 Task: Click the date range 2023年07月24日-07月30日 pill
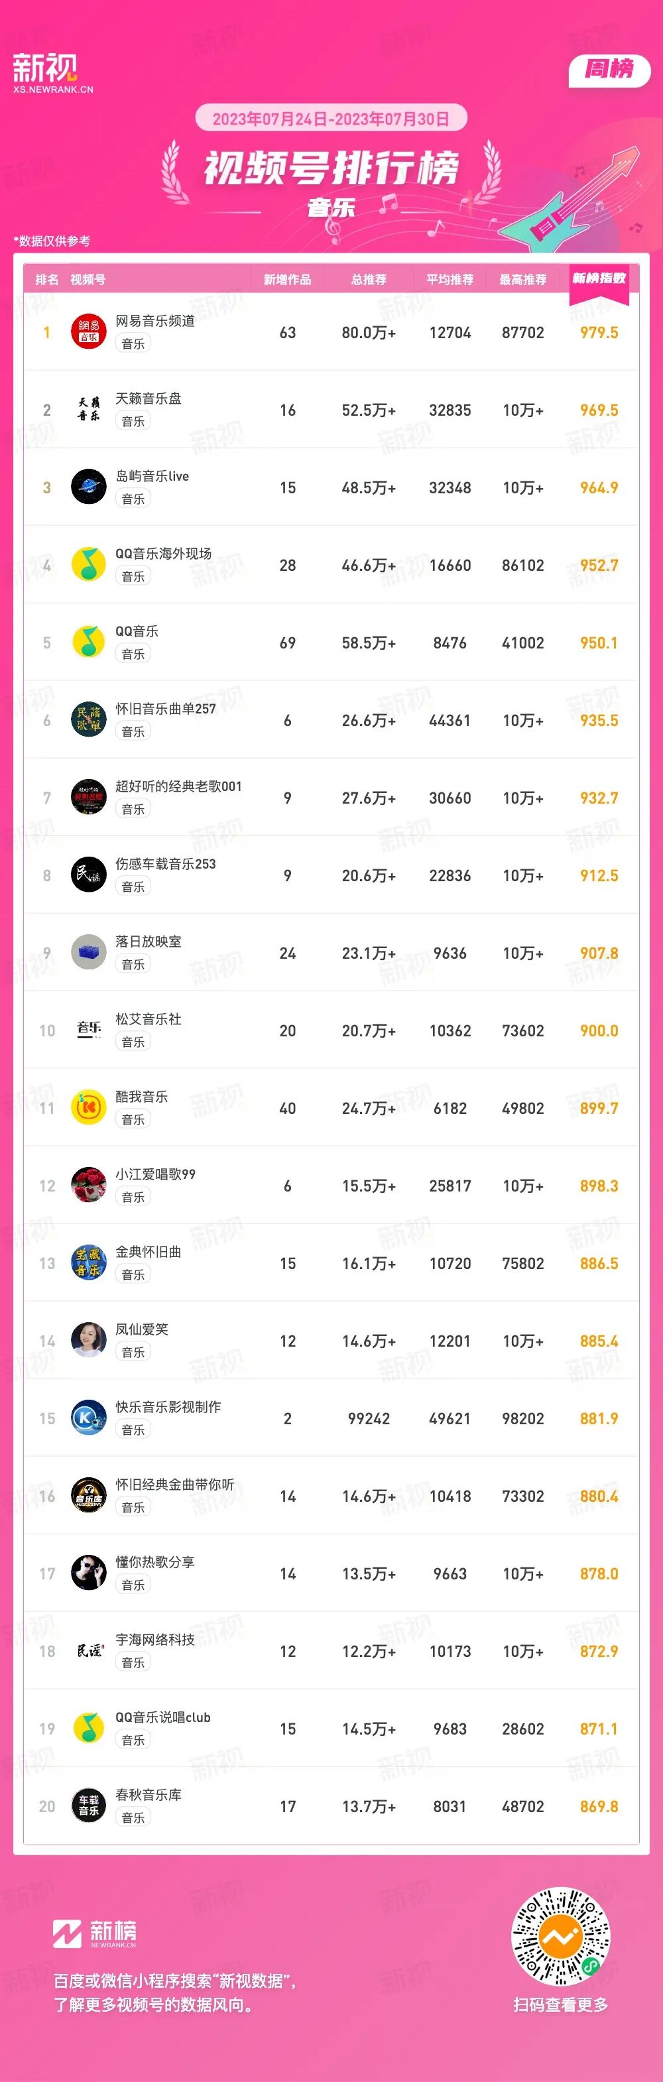331,119
